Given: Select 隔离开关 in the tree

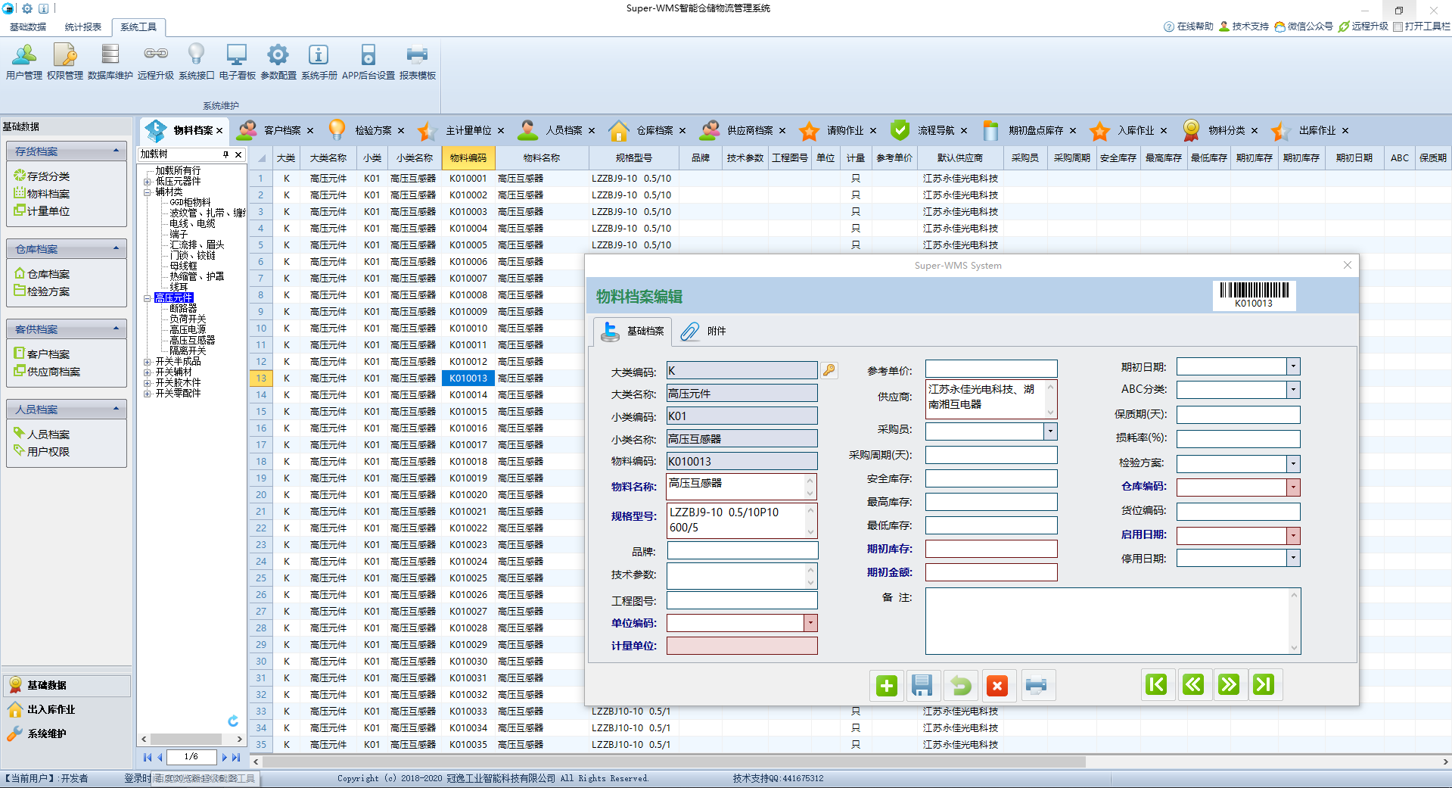Looking at the screenshot, I should pos(188,350).
